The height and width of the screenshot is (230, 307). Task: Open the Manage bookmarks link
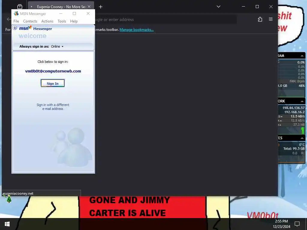tap(137, 30)
